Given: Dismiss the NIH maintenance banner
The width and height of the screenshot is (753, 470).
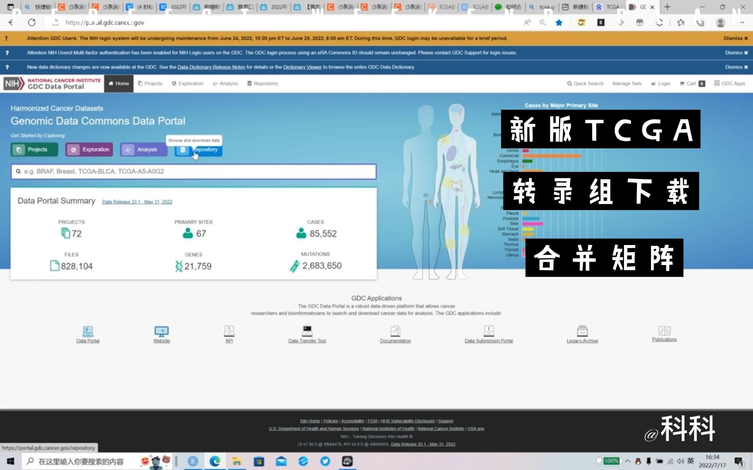Looking at the screenshot, I should pyautogui.click(x=735, y=38).
